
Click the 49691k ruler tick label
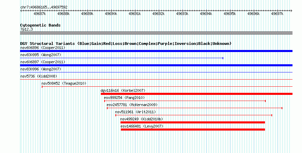(135, 14)
